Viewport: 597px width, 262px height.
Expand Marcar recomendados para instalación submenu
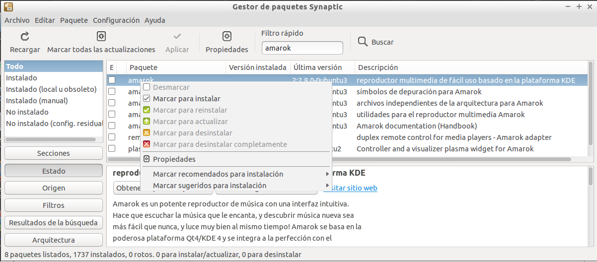click(236, 174)
